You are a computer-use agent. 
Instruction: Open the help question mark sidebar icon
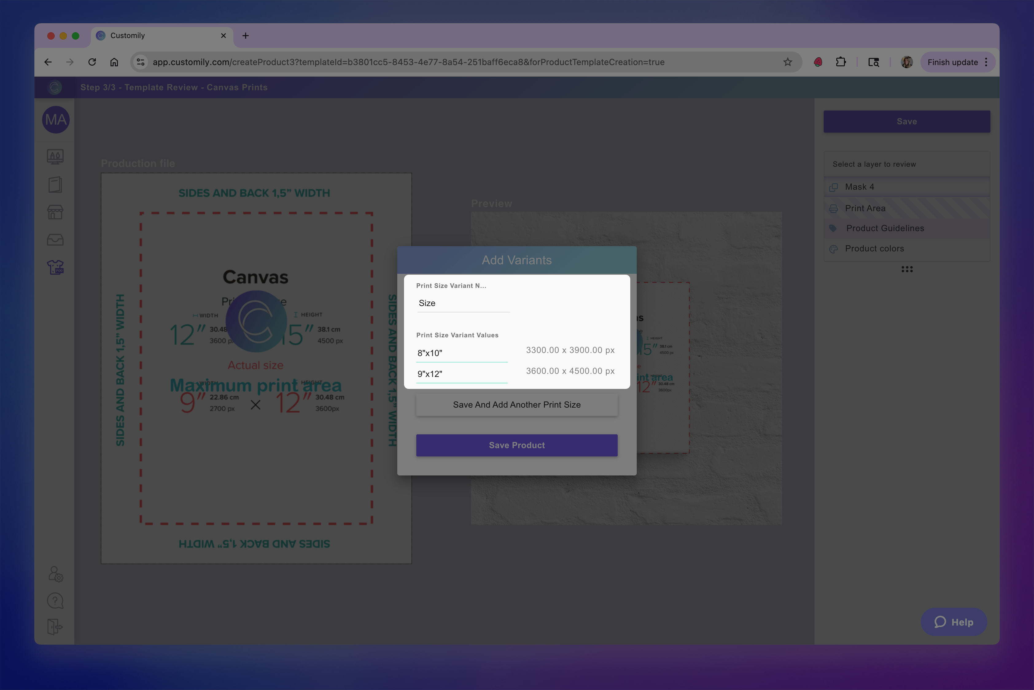coord(55,601)
